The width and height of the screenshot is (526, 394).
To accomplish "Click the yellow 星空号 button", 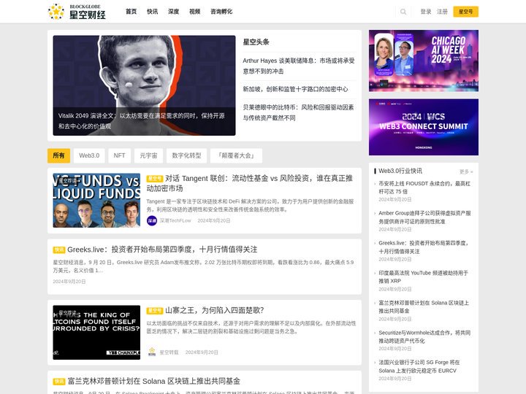I will pyautogui.click(x=465, y=12).
